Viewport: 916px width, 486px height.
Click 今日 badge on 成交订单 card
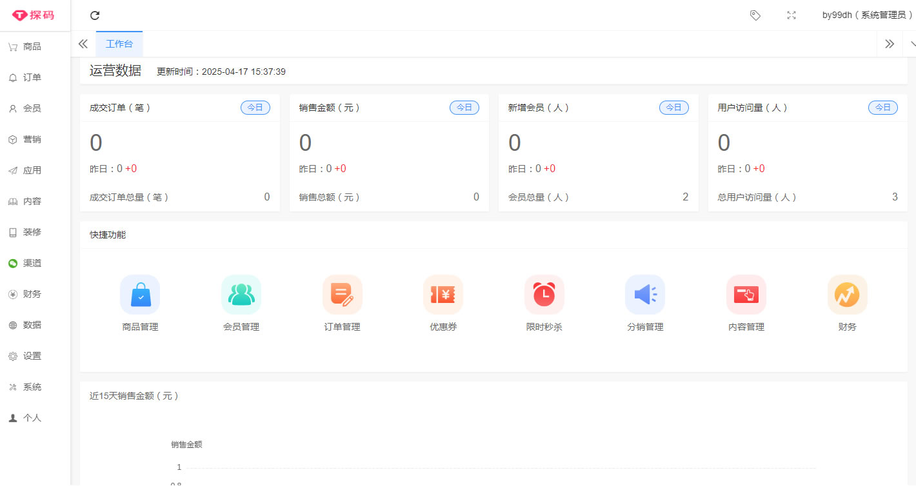(x=255, y=108)
